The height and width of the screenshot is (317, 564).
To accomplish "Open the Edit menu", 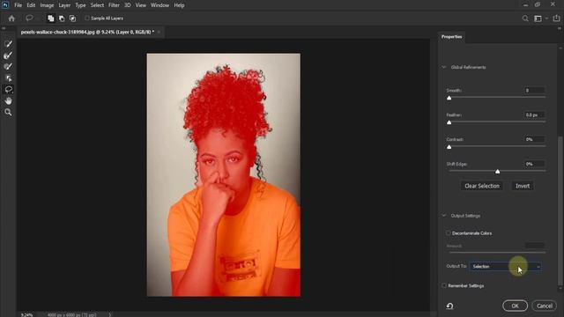I will (31, 5).
